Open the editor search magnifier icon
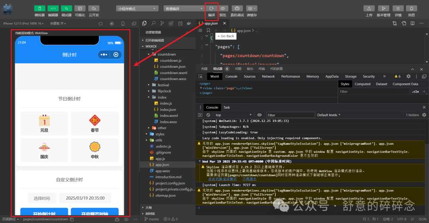Viewport: 429px width, 223px height. (153, 23)
